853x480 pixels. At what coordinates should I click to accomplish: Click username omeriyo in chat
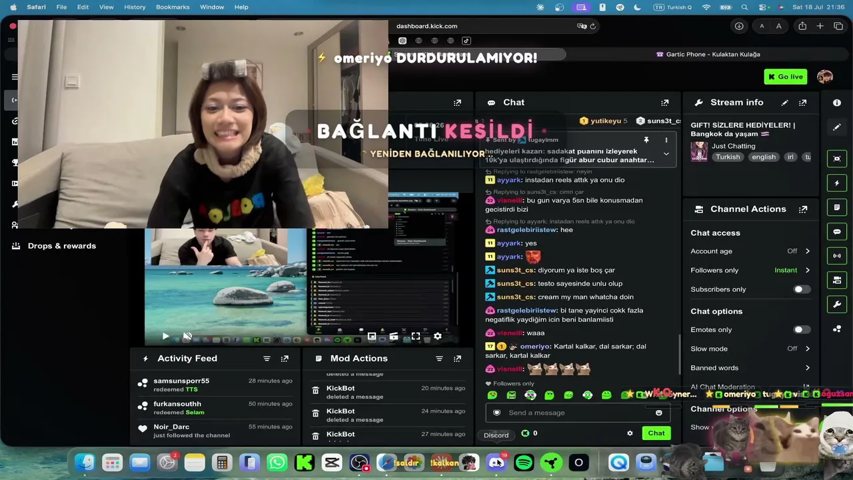coord(534,347)
